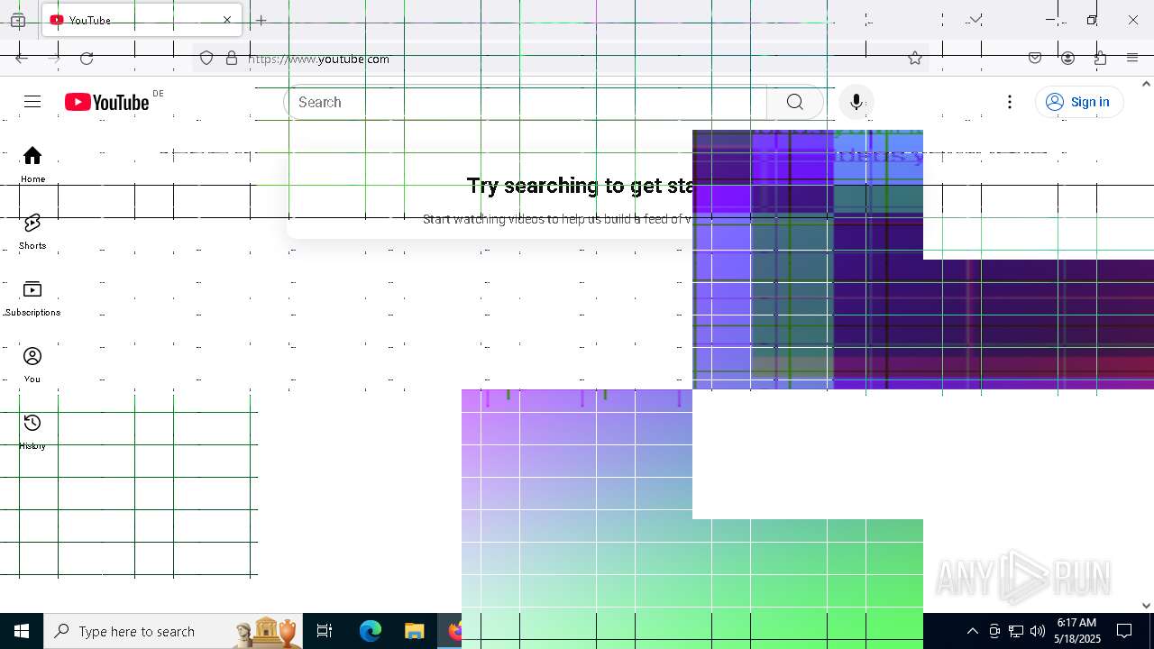This screenshot has width=1154, height=649.
Task: View site info via the padlock icon
Action: pyautogui.click(x=232, y=59)
